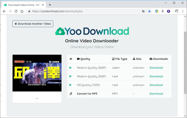Play the HD Quality 720P preview

coord(71,85)
